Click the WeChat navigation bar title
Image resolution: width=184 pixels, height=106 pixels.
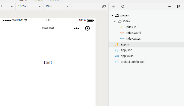48,28
